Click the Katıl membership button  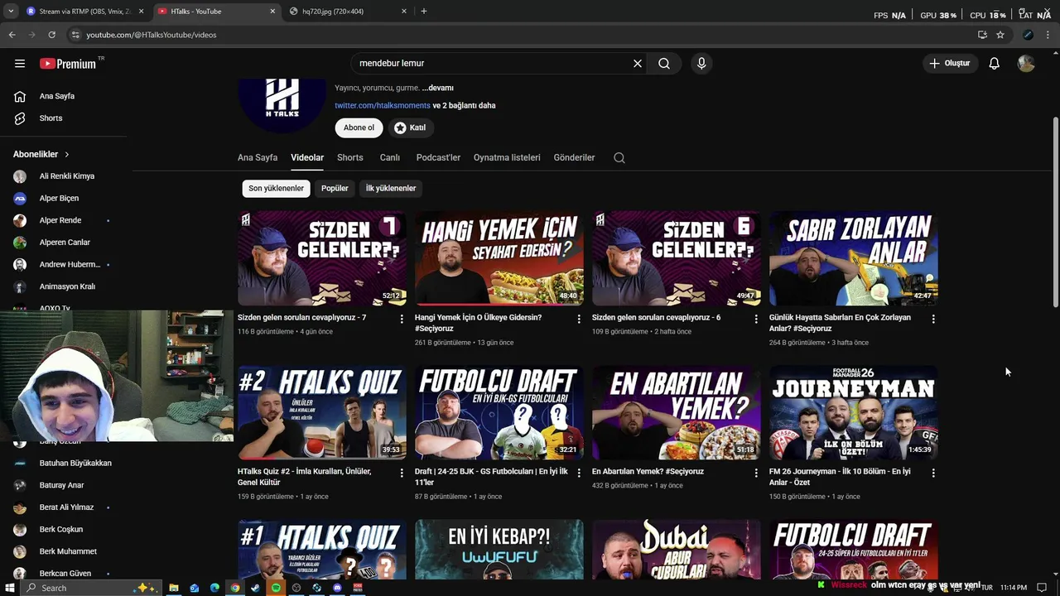tap(410, 127)
